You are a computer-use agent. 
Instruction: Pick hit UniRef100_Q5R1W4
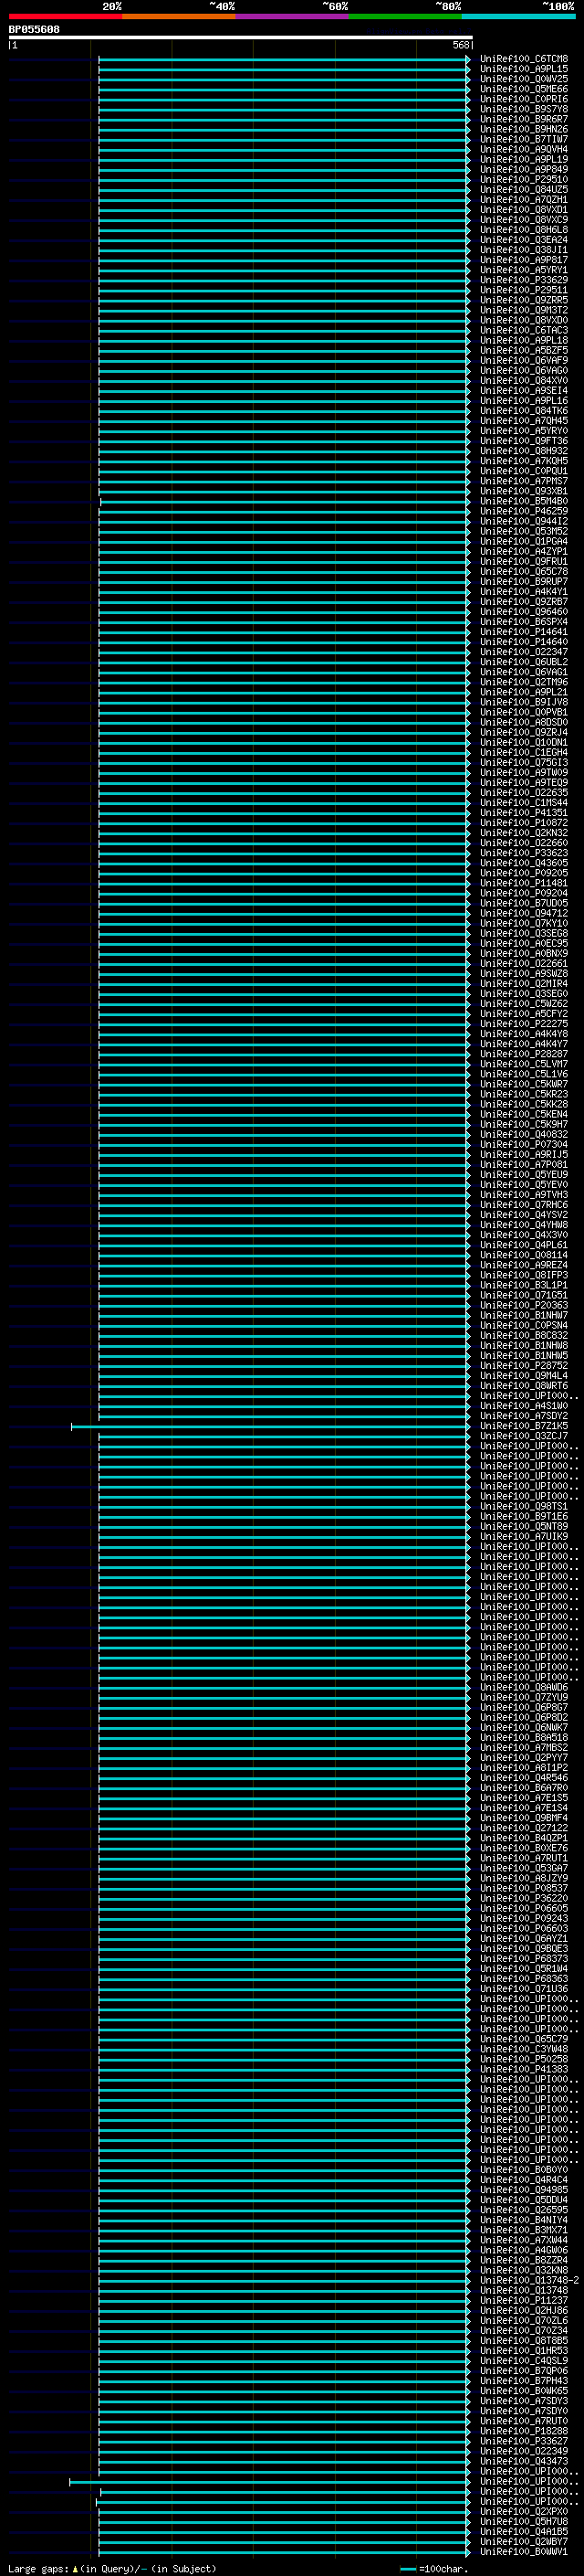click(523, 1968)
